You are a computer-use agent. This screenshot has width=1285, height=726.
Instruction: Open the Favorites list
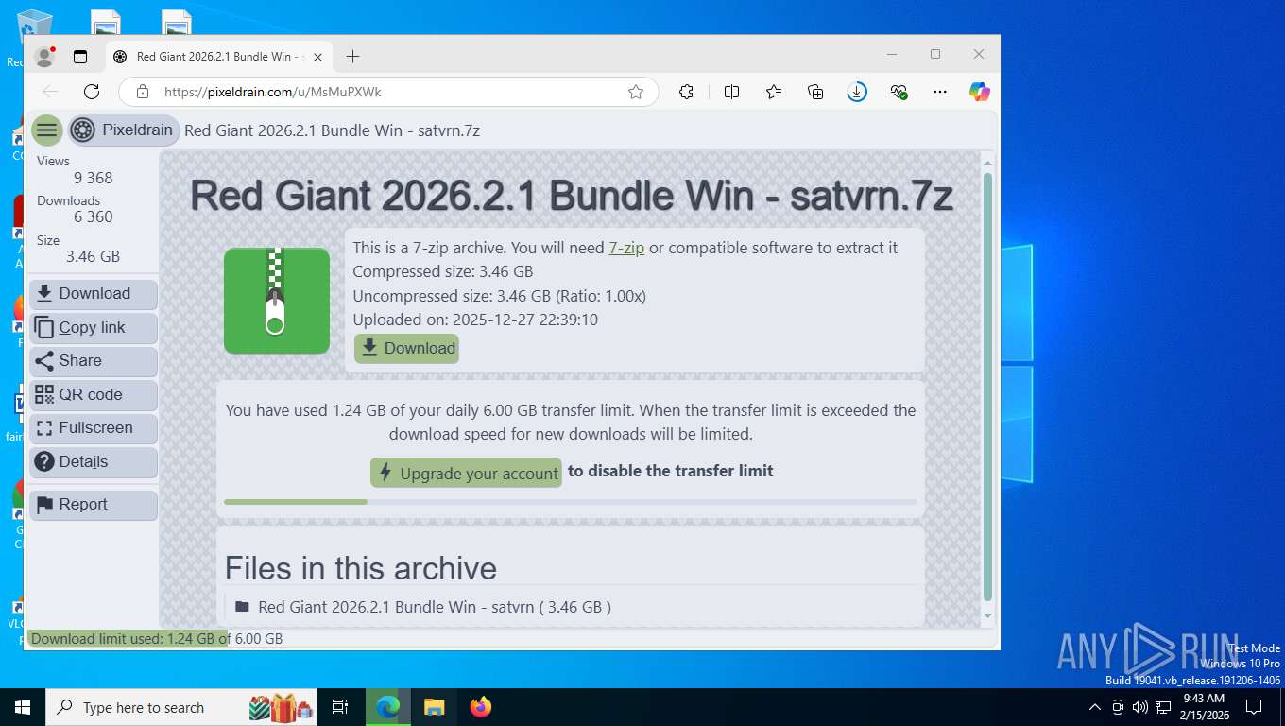click(774, 92)
